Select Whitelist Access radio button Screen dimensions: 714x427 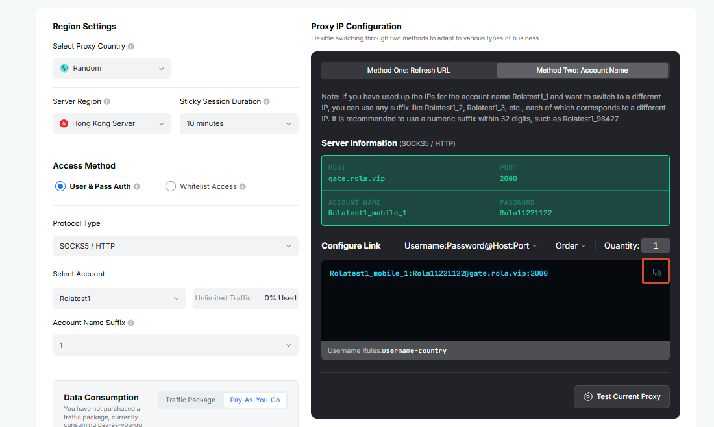click(x=170, y=186)
